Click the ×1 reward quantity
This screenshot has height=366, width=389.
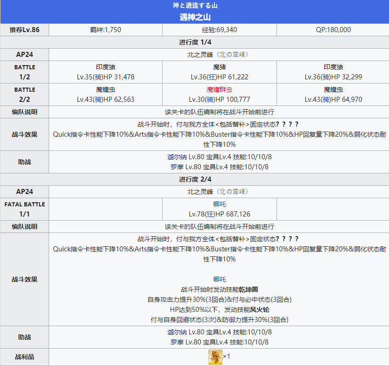pyautogui.click(x=226, y=356)
